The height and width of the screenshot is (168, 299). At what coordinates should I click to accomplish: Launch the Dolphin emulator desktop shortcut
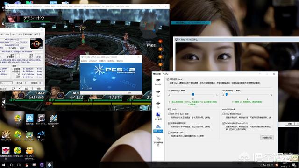point(41,135)
